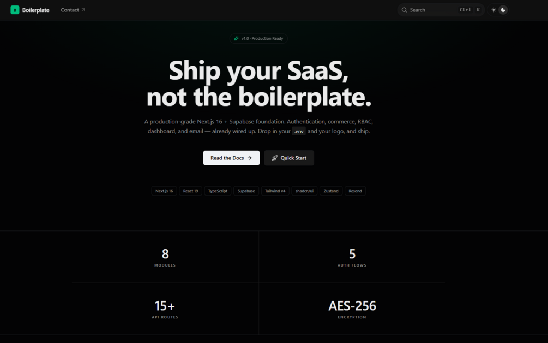The height and width of the screenshot is (343, 548).
Task: Click the arrow icon on Read the Docs
Action: click(x=250, y=158)
